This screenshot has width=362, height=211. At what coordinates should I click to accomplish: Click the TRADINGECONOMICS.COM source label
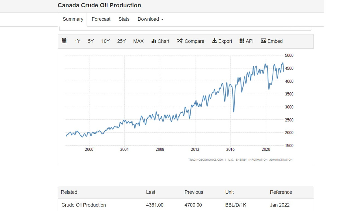[206, 160]
